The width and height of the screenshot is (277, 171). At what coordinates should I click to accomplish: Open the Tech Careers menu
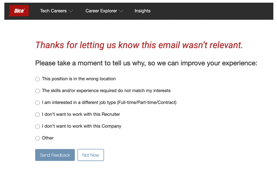[x=53, y=11]
